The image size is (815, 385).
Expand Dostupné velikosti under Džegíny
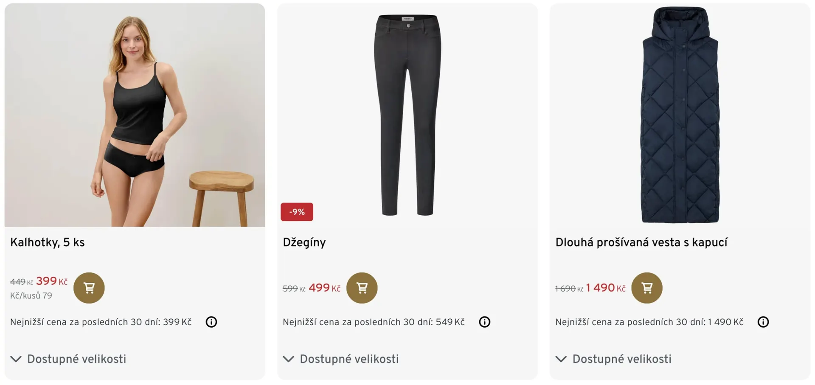click(341, 359)
